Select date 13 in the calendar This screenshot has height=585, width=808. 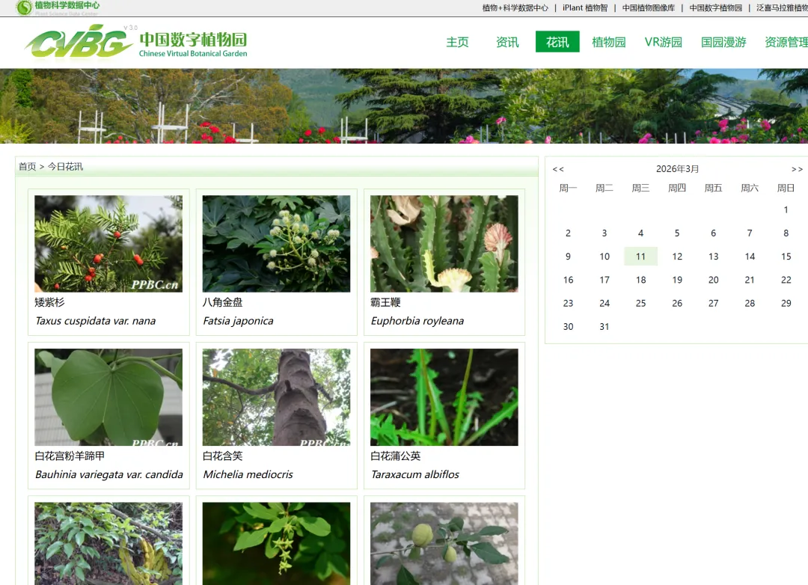point(713,257)
